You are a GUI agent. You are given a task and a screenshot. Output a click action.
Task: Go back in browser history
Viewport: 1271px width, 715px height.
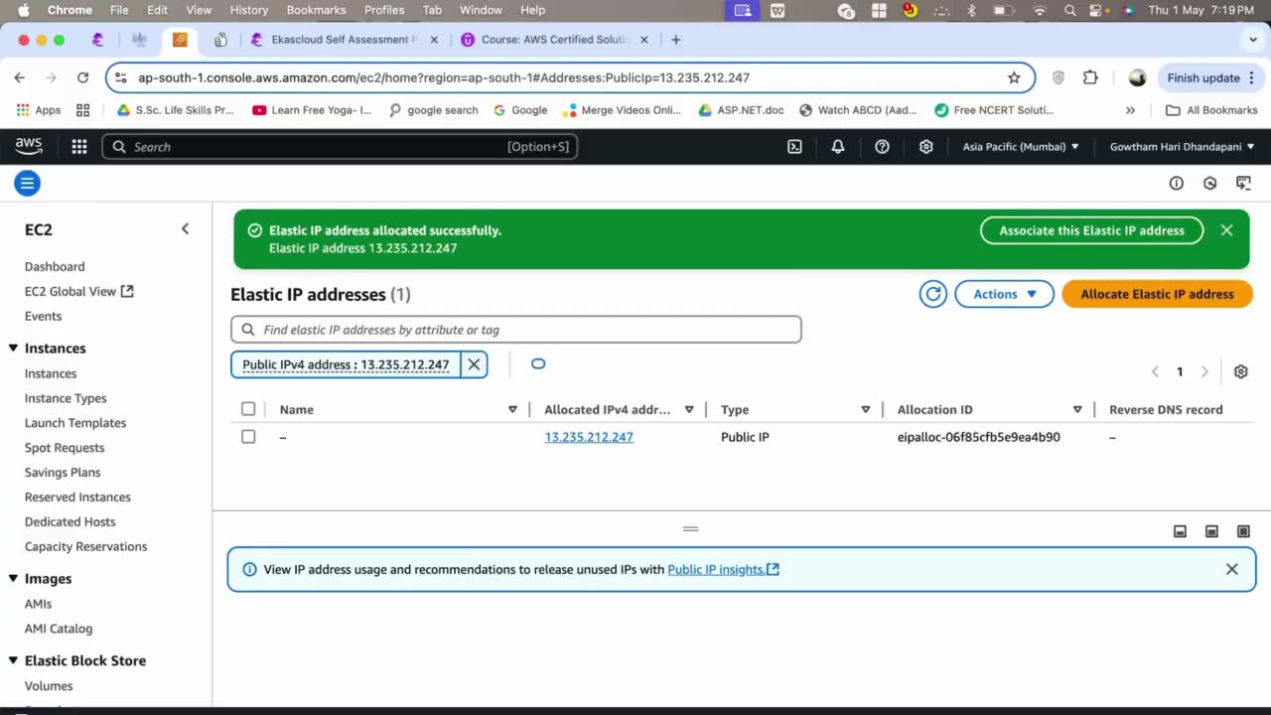tap(20, 77)
